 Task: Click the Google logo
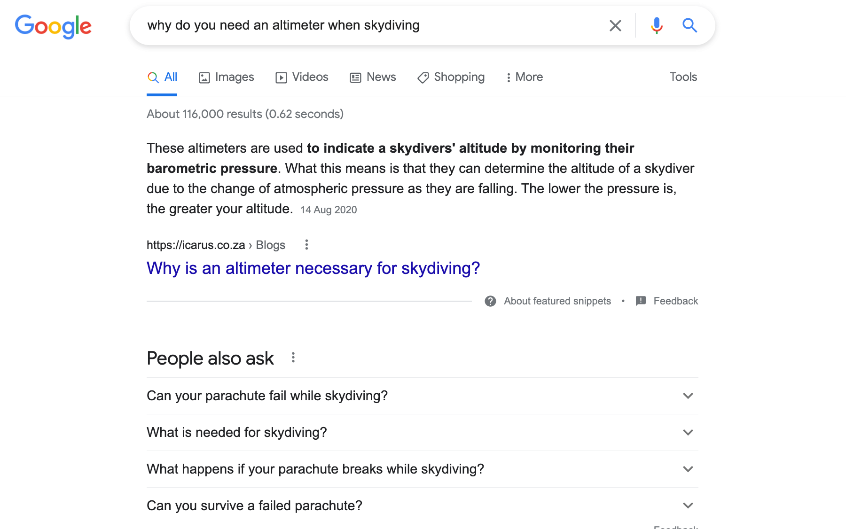point(53,27)
